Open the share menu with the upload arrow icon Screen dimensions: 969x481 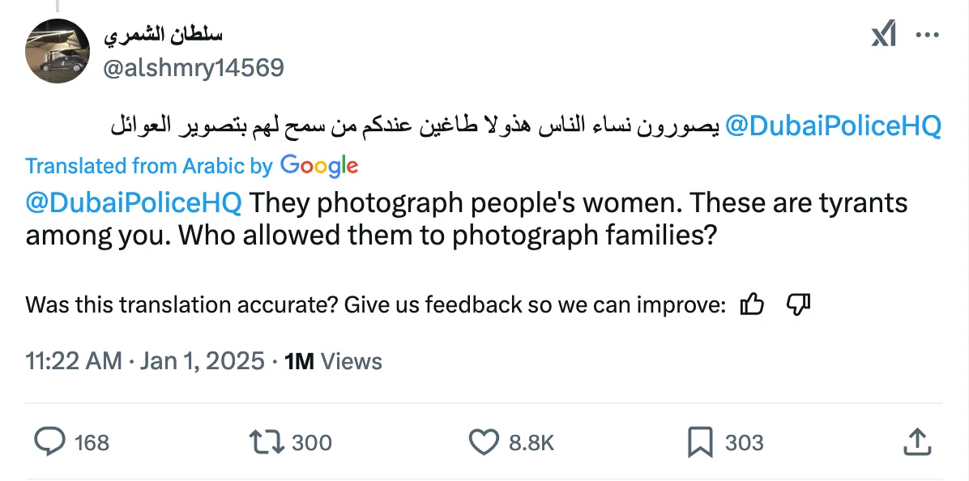[x=916, y=441]
